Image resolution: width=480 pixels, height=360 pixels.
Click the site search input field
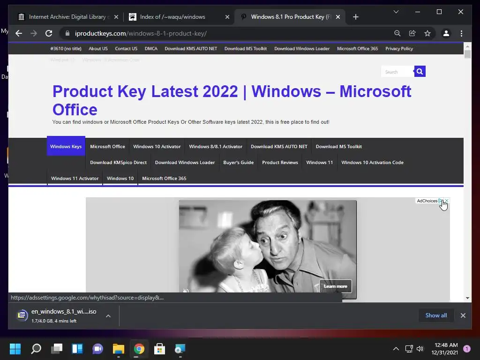pyautogui.click(x=397, y=72)
